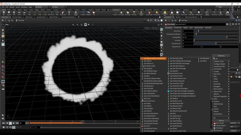
Task: Switch to the Geometry Spreadsheet tab
Action: (x=68, y=17)
